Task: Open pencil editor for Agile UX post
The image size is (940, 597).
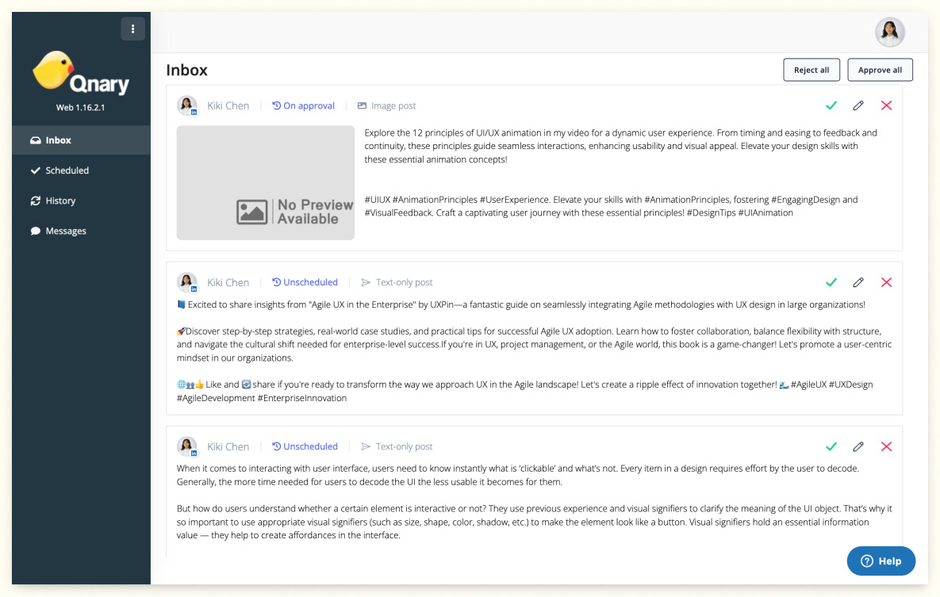Action: (858, 282)
